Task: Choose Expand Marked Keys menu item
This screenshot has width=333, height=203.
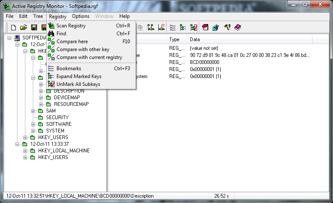Action: [91, 76]
